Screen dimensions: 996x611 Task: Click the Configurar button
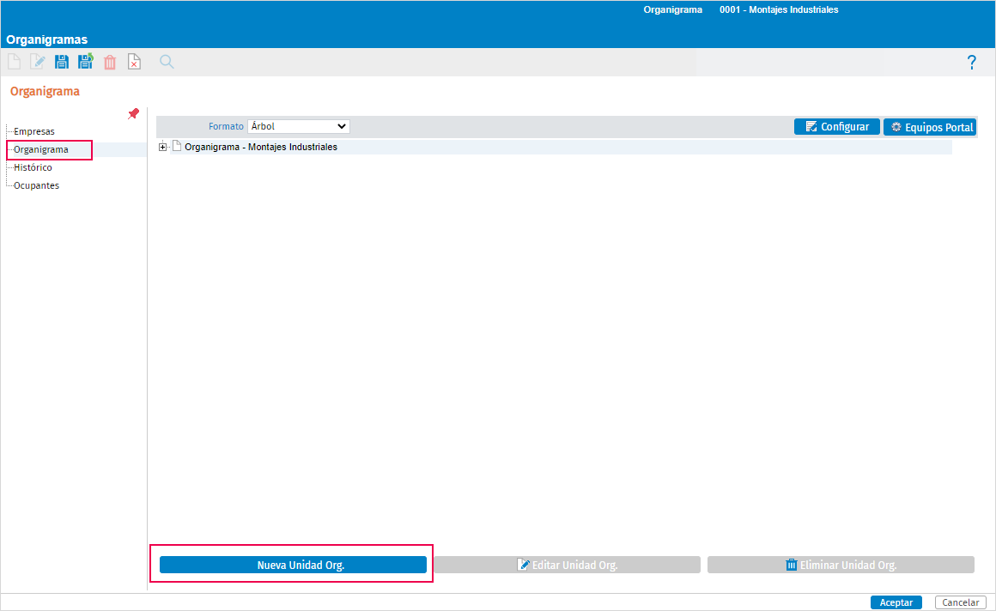click(x=836, y=127)
